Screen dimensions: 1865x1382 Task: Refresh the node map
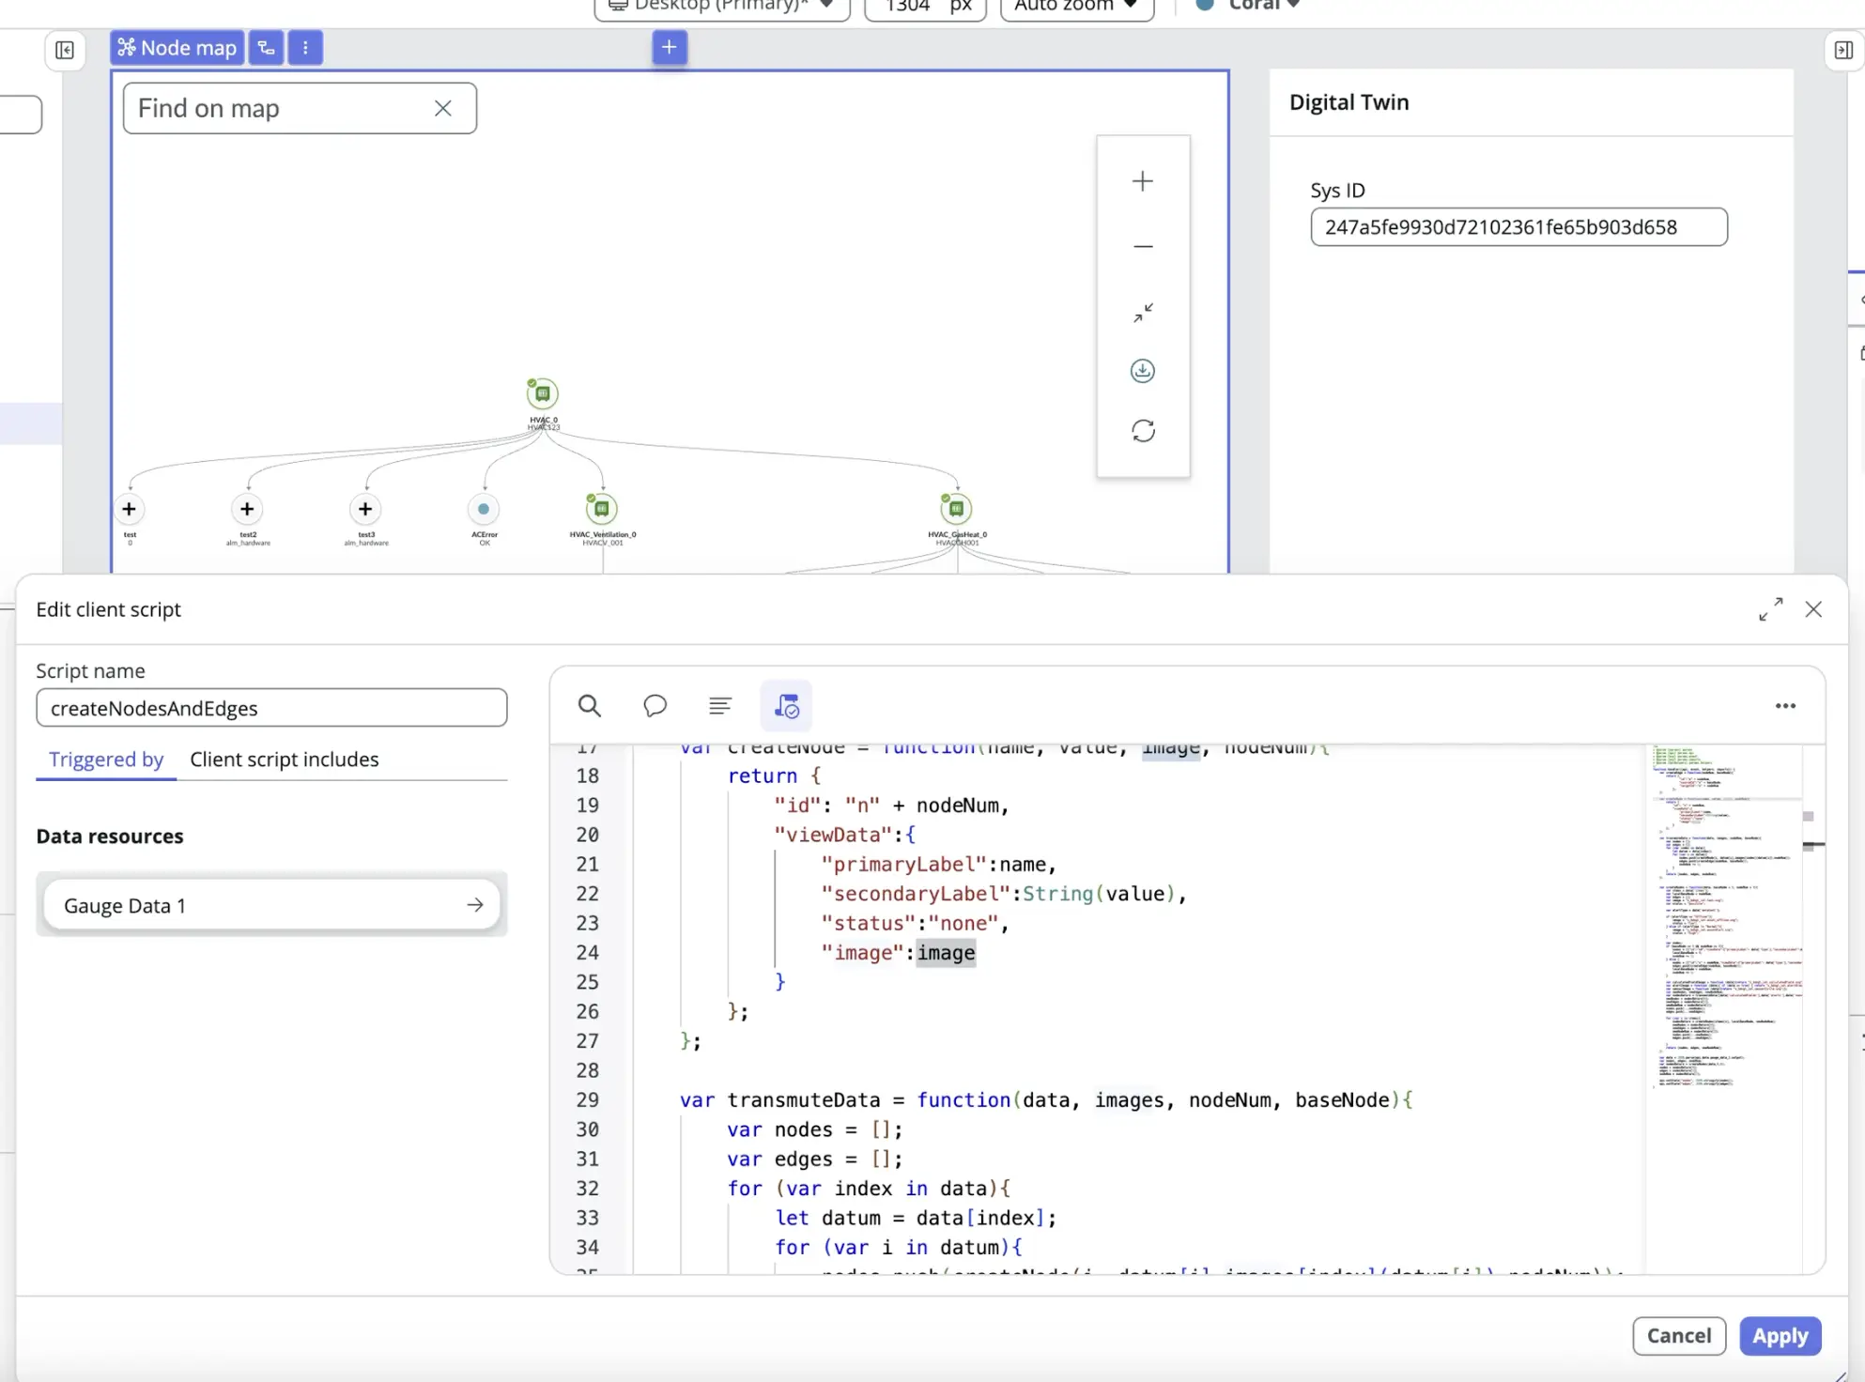click(x=1142, y=431)
